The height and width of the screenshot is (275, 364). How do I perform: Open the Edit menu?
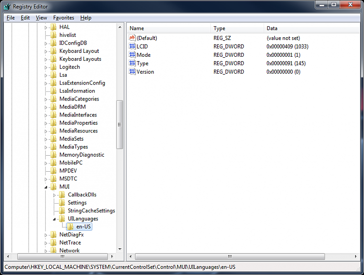25,17
